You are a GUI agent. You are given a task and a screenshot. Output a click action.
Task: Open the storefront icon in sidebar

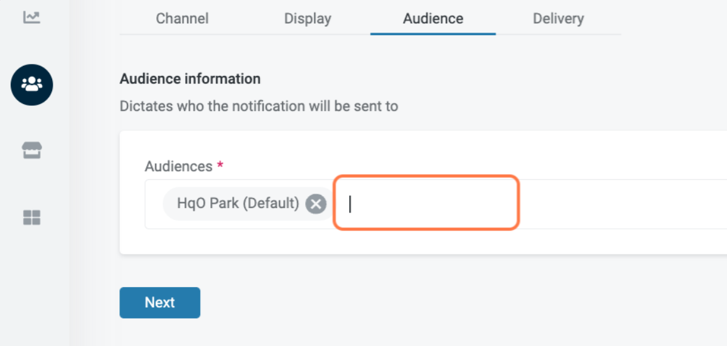tap(31, 150)
